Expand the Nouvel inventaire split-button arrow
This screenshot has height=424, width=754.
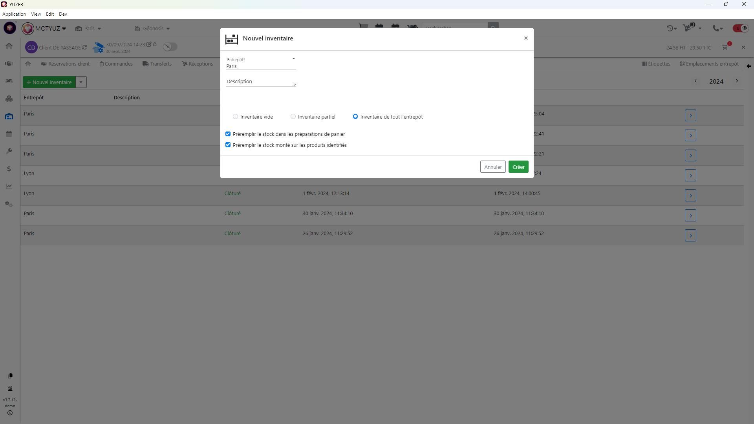tap(81, 82)
